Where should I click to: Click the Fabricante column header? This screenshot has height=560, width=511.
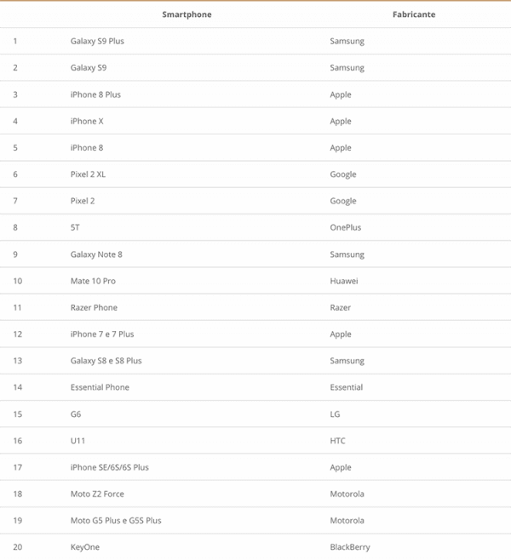(413, 14)
